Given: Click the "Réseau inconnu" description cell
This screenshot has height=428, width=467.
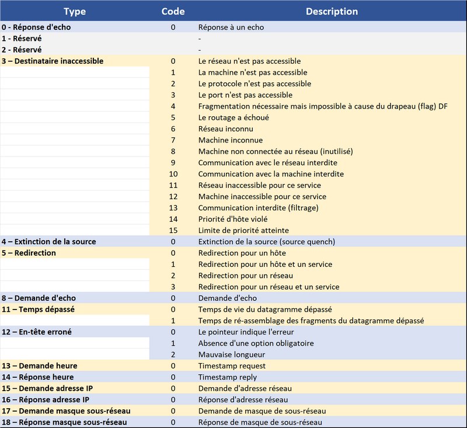Looking at the screenshot, I should (226, 128).
